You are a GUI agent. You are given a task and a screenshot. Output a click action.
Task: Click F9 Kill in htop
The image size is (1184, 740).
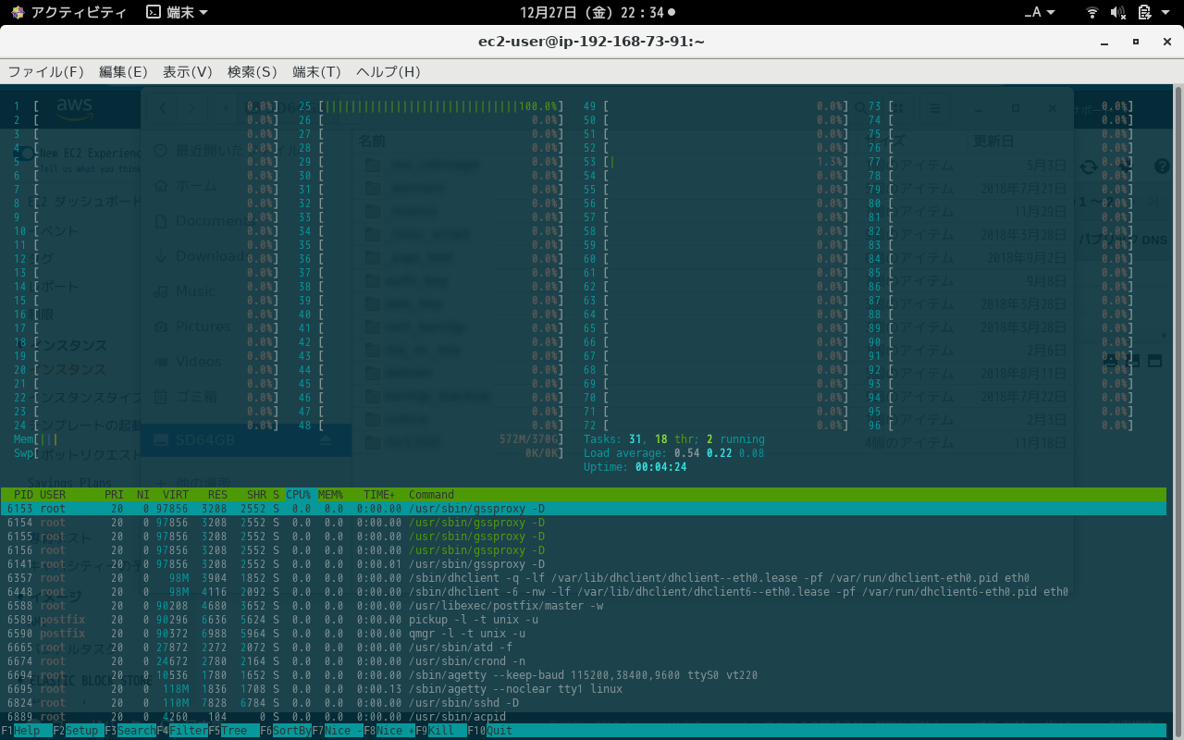click(441, 731)
